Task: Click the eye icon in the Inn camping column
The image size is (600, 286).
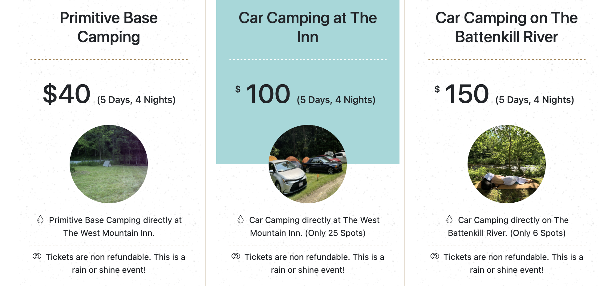Action: tap(236, 256)
